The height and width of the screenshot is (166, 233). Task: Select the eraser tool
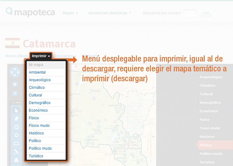tap(16, 119)
